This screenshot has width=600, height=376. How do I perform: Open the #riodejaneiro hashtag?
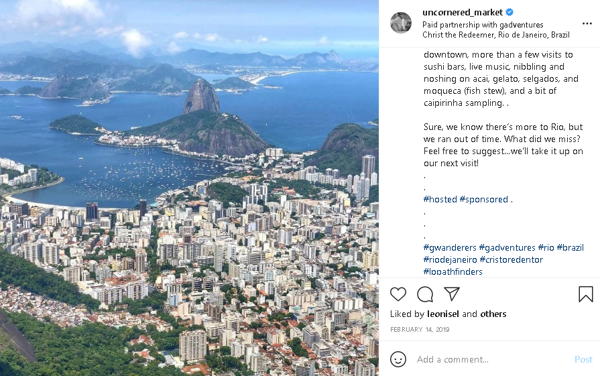point(451,259)
